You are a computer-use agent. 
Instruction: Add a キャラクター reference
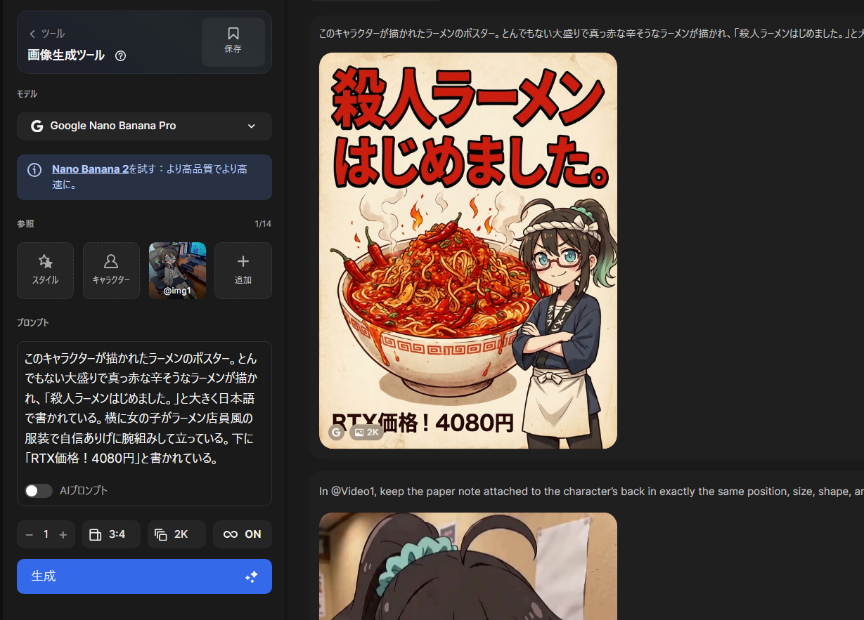click(x=111, y=270)
